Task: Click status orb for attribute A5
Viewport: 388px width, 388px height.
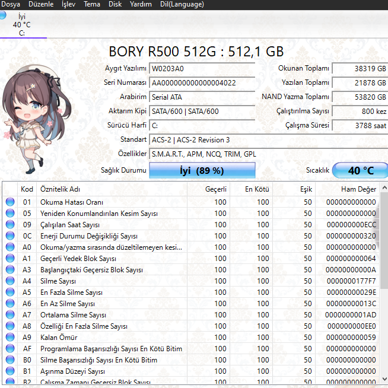Action: pos(10,292)
